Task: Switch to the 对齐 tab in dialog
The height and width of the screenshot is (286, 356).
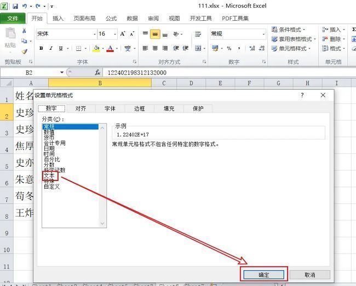Action: pos(81,108)
